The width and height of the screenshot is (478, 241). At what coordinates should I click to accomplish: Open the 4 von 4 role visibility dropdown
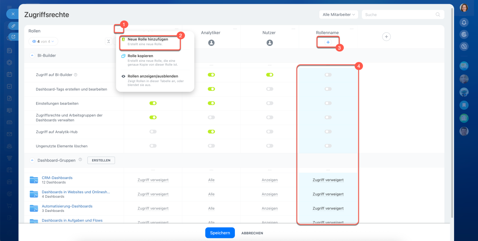(x=43, y=41)
